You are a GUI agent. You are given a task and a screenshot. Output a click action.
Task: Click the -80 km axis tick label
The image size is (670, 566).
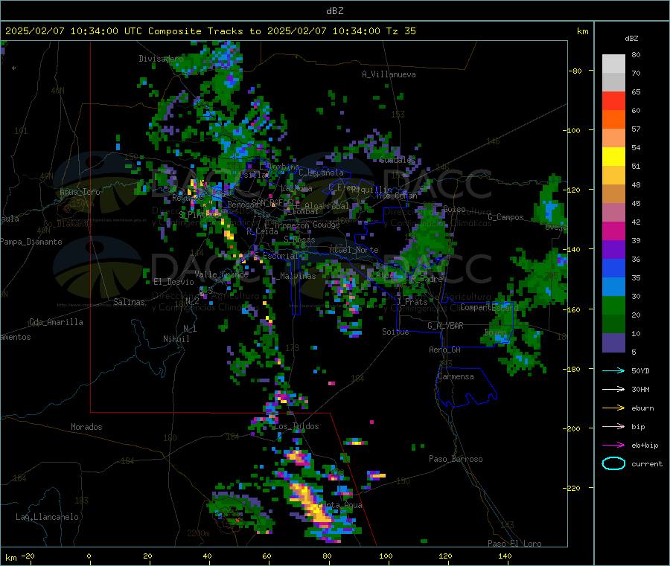point(575,71)
